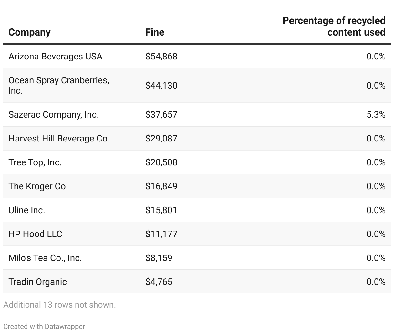
Task: Click the Tree Top, Inc. row name
Action: (x=35, y=162)
